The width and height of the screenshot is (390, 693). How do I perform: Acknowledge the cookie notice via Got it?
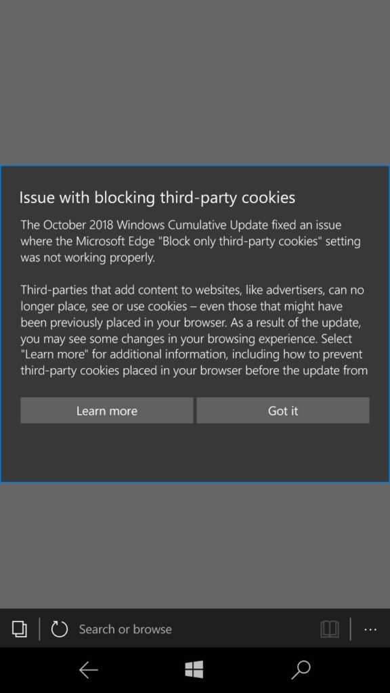(x=282, y=410)
